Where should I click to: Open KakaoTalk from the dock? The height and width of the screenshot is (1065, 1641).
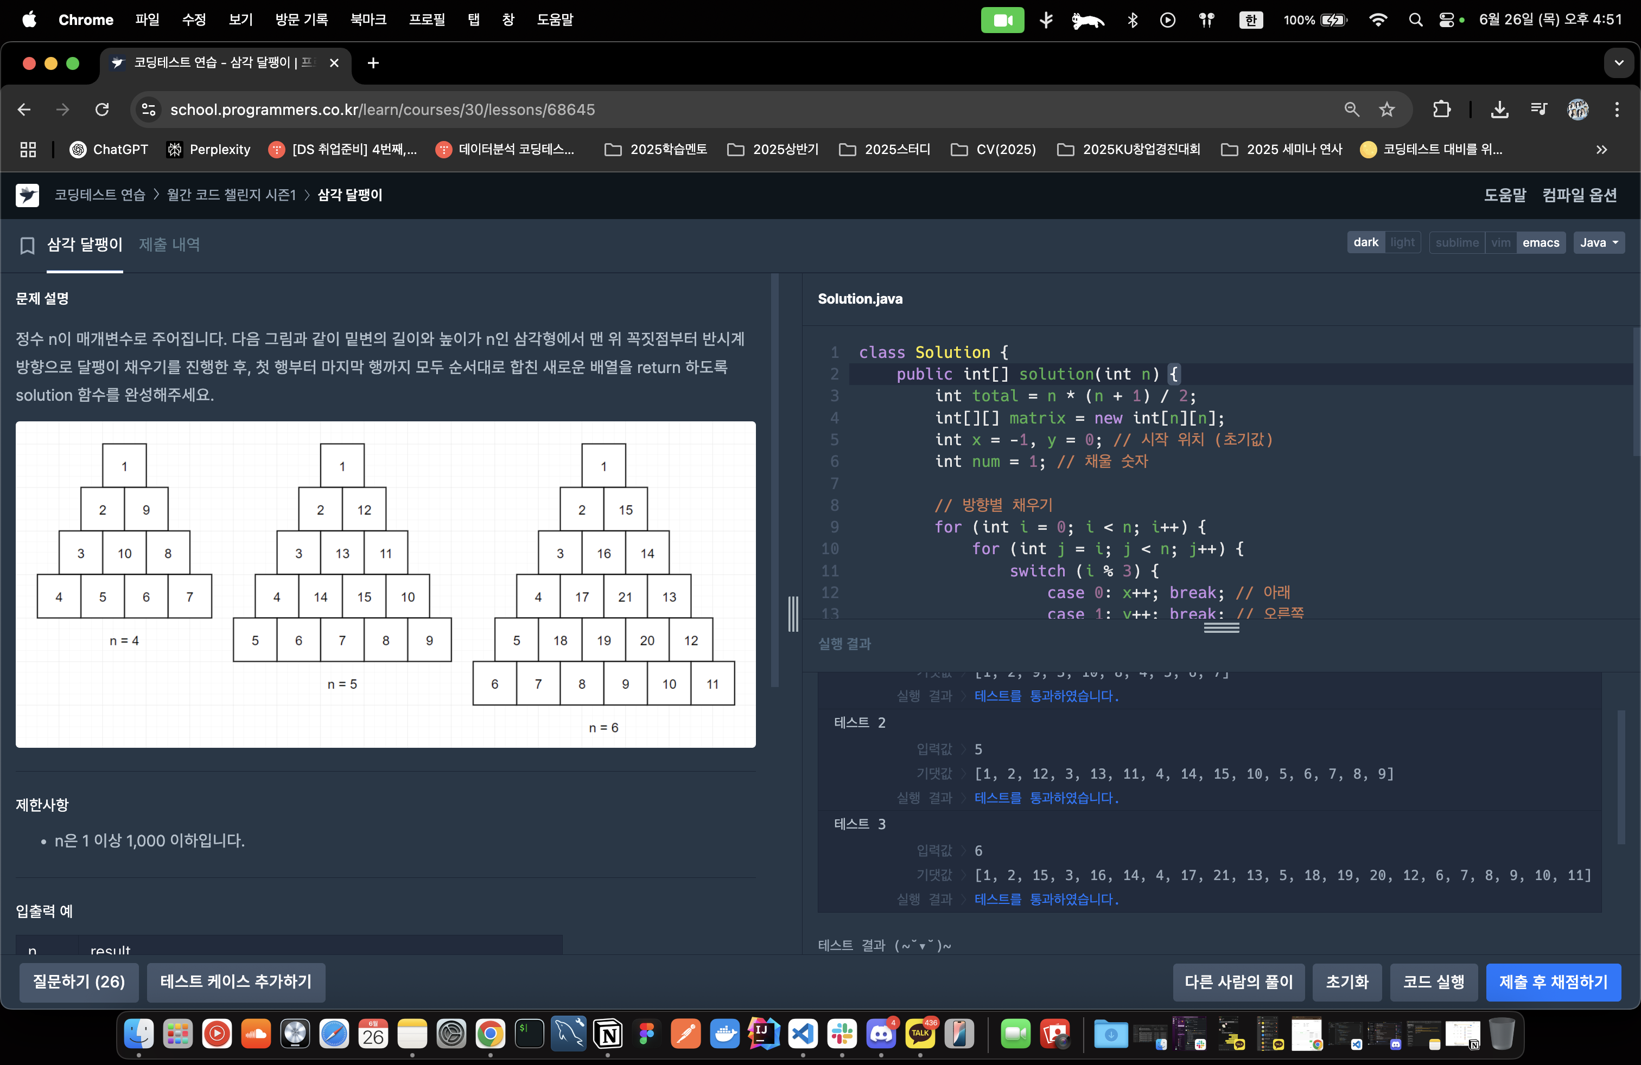(x=920, y=1034)
